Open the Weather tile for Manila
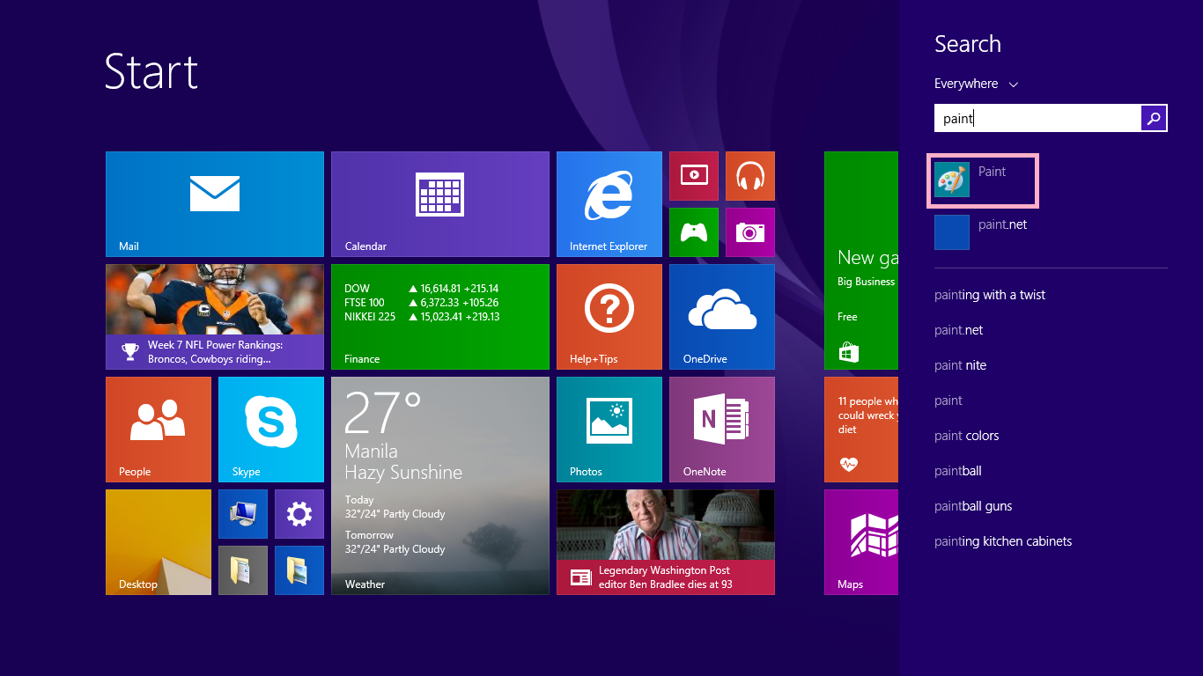 (440, 486)
